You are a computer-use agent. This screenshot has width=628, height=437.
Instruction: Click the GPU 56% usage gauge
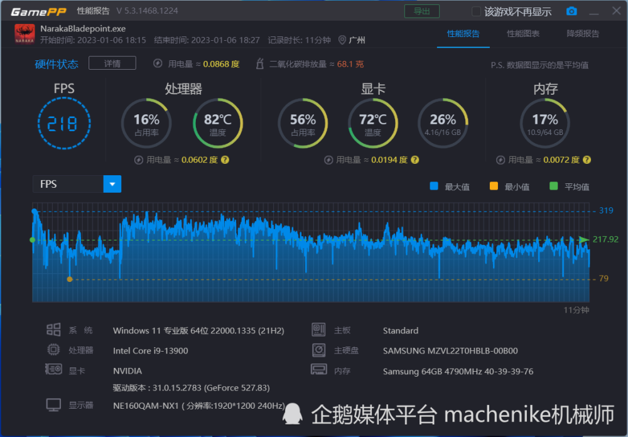point(303,123)
